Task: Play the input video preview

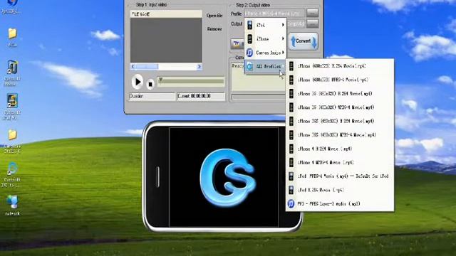Action: click(138, 82)
